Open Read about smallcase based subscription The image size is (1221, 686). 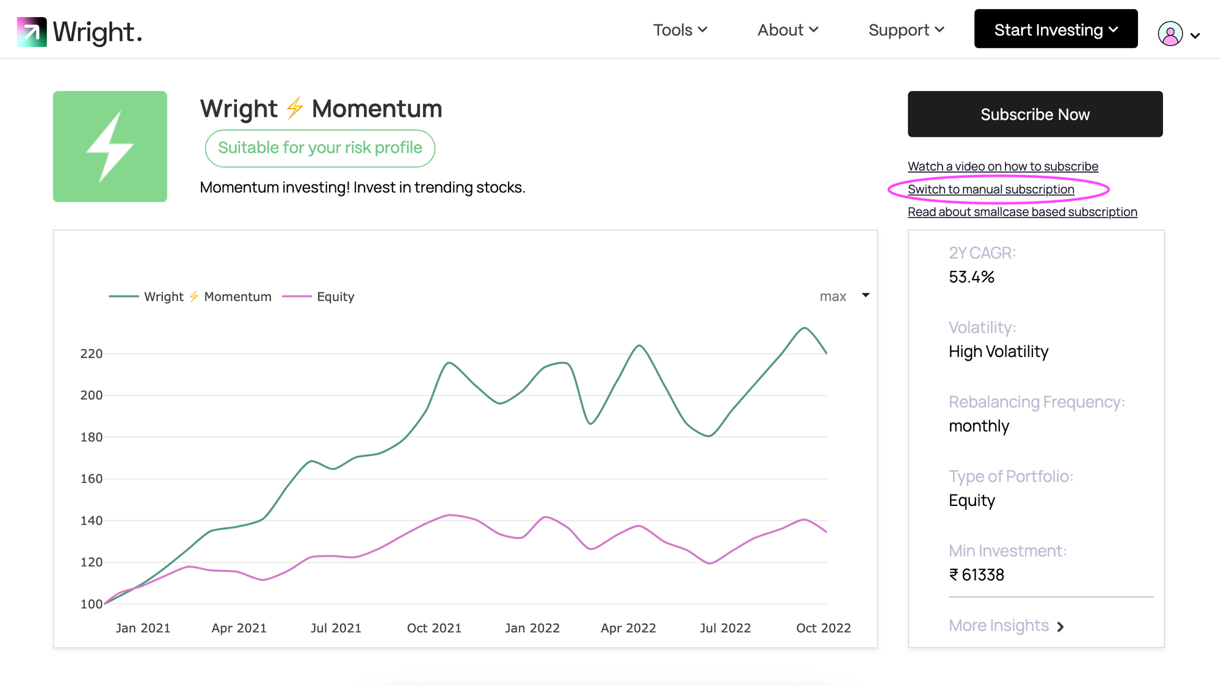[1023, 212]
